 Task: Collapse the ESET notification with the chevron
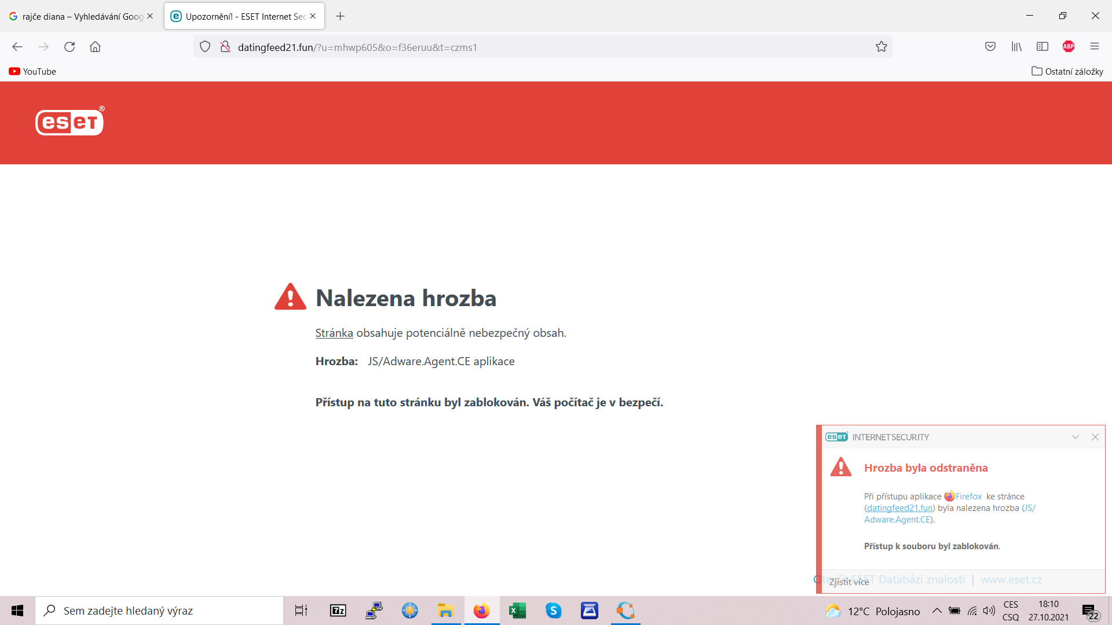click(x=1076, y=437)
